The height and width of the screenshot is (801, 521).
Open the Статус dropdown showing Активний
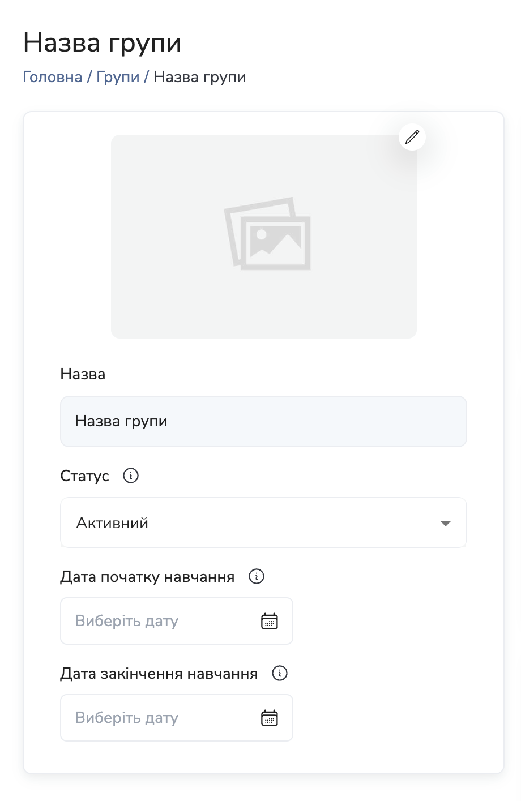point(263,522)
